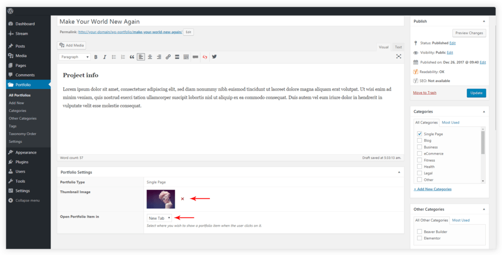Click the Twitter bird icon
The width and height of the screenshot is (502, 255).
point(214,57)
